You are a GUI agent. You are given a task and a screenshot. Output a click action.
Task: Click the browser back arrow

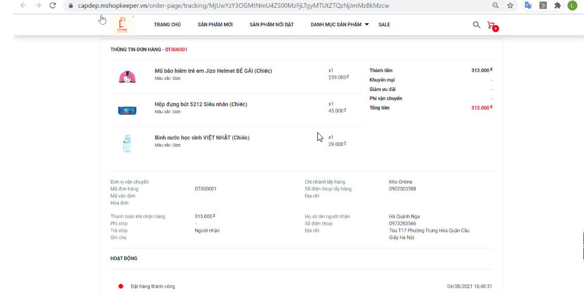coord(23,6)
